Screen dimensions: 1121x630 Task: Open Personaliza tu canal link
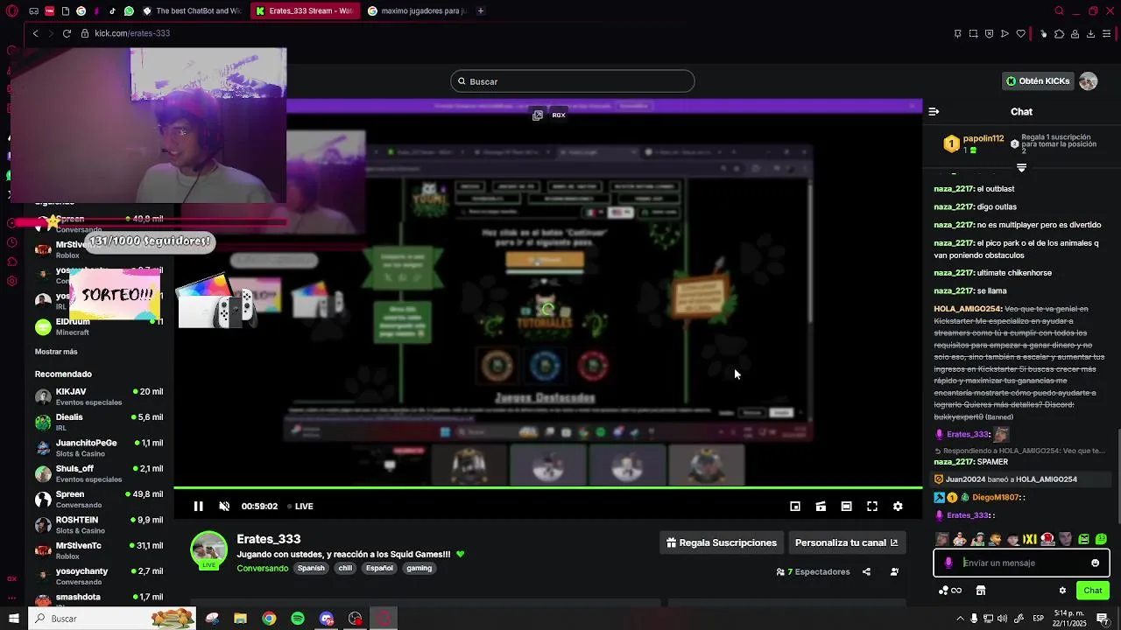tap(847, 542)
